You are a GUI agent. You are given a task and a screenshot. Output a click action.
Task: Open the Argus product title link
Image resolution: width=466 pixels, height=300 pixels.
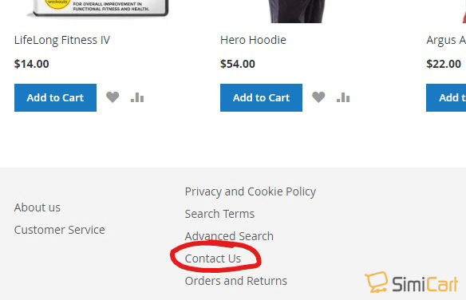click(x=446, y=40)
